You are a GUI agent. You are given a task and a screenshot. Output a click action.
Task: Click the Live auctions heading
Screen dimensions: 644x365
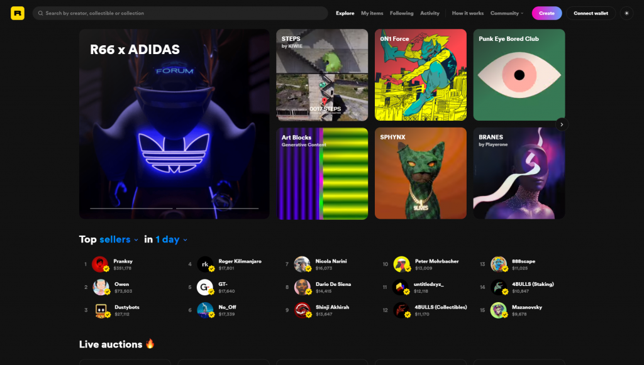pos(116,344)
